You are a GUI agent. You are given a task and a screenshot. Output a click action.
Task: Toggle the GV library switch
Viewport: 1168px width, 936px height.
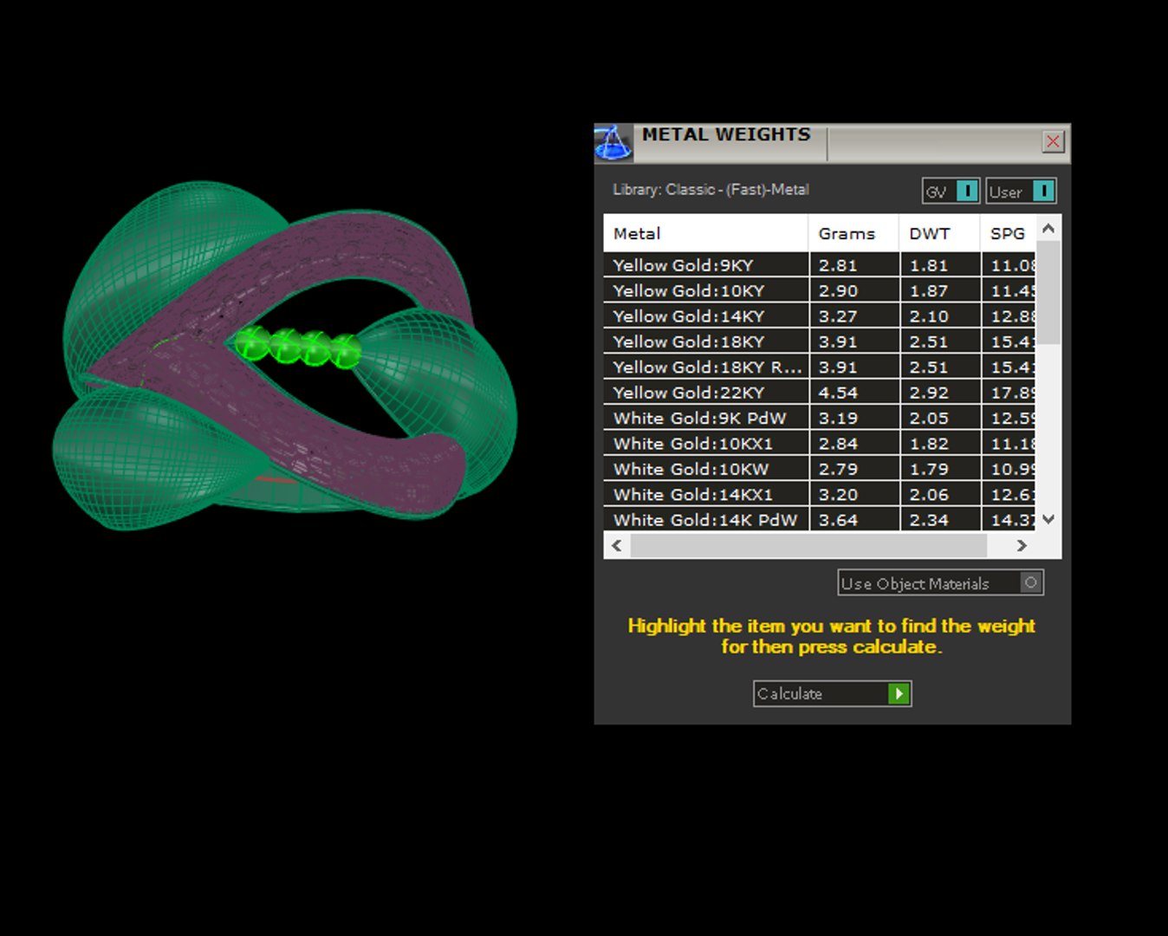click(951, 191)
